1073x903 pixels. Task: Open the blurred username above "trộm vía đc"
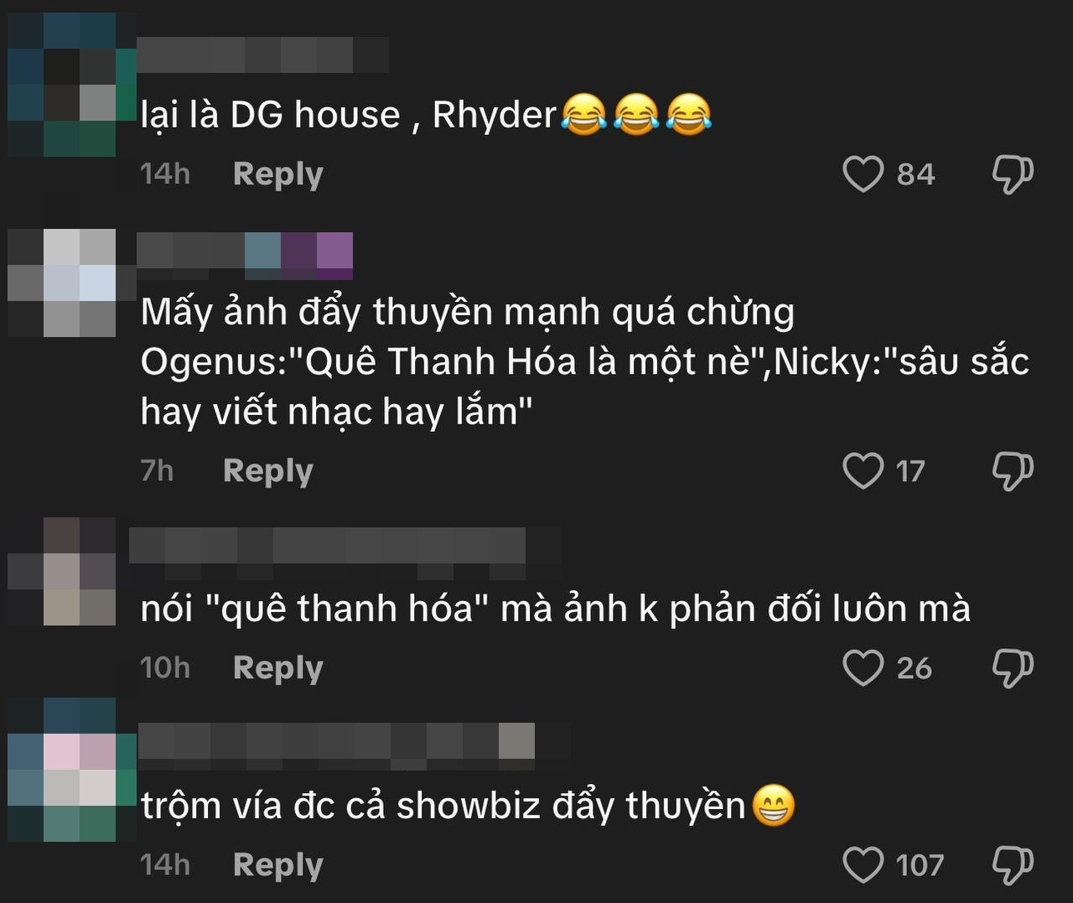(354, 745)
